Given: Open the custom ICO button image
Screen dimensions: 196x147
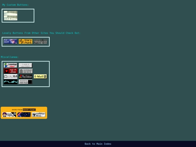Looking at the screenshot, I should coord(11,16).
